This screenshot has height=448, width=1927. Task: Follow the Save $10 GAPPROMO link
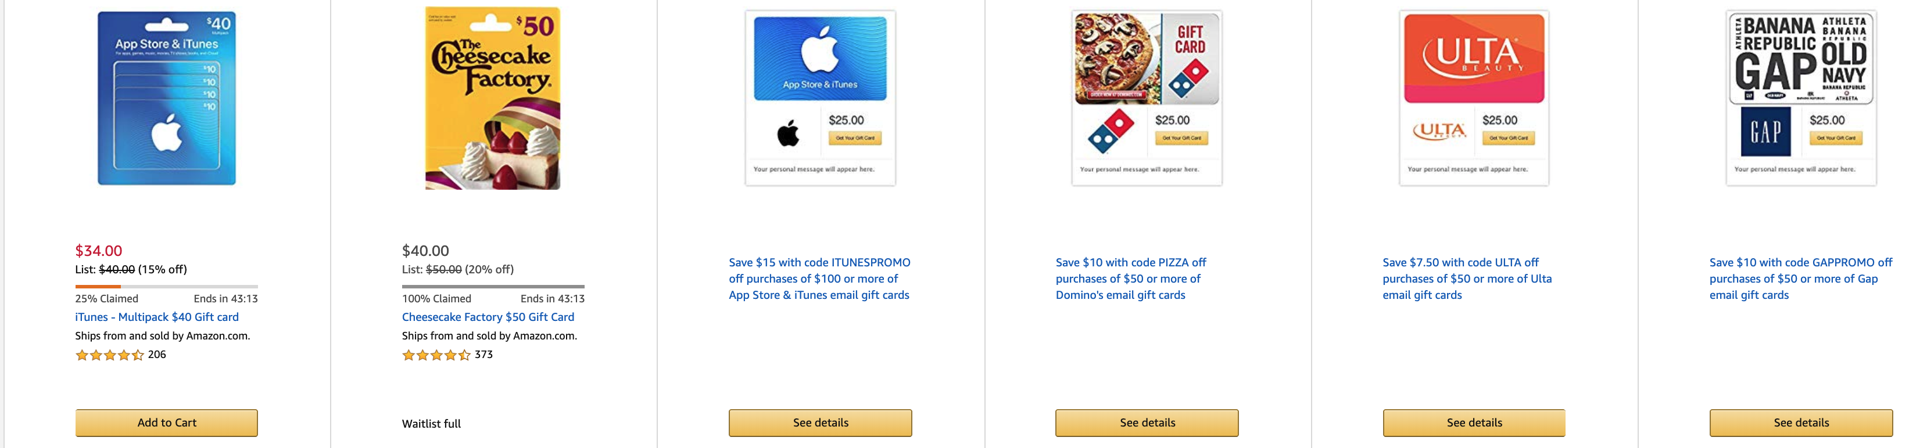[1800, 279]
